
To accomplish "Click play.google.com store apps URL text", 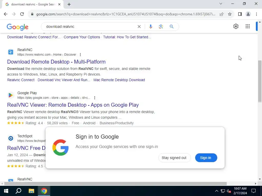I will click(54, 98).
